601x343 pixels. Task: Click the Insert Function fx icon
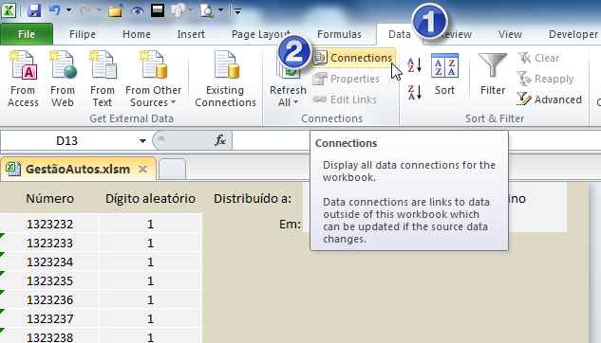[220, 141]
